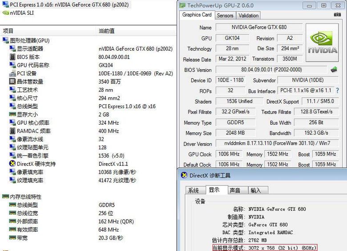
Task: Click the PCI Express GTX 680 device icon
Action: point(5,5)
